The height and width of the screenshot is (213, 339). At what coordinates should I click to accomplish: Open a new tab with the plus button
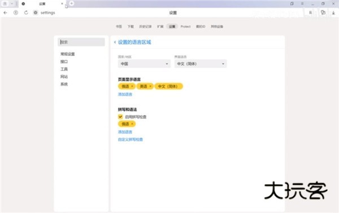[72, 3]
